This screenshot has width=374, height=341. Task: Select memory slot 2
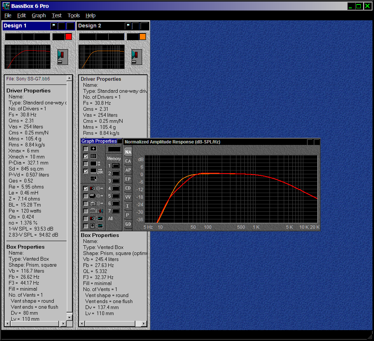point(116,174)
